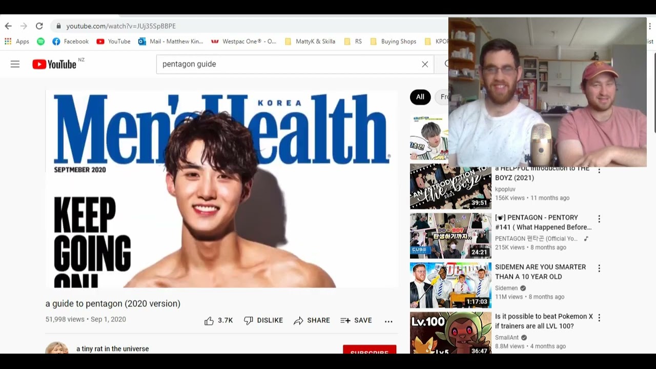Open the PENTORY #141 video thumbnail

pos(450,236)
